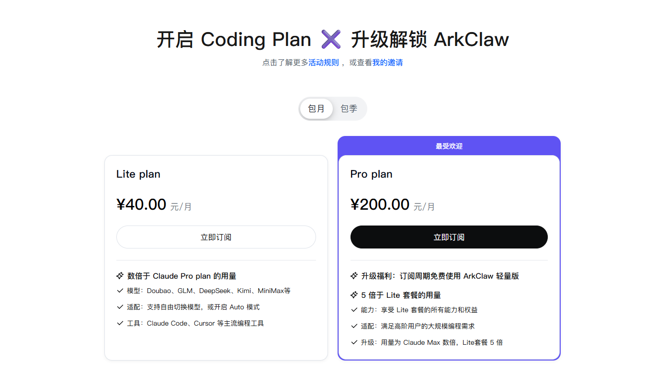Screen dimensions: 656x384
Task: Click the checkmark next to 工具 in Lite plan
Action: pyautogui.click(x=120, y=323)
